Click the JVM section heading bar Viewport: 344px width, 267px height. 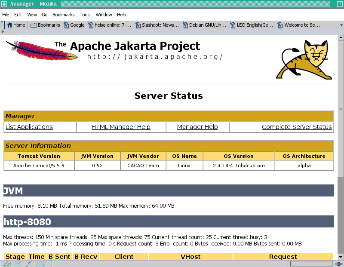[169, 190]
